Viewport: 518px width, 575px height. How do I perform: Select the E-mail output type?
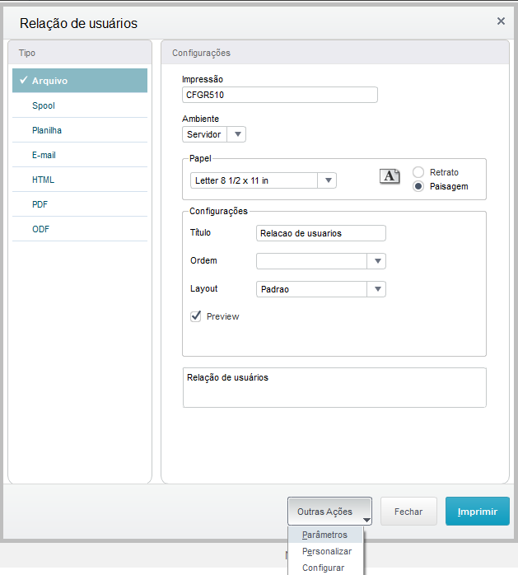click(x=80, y=155)
